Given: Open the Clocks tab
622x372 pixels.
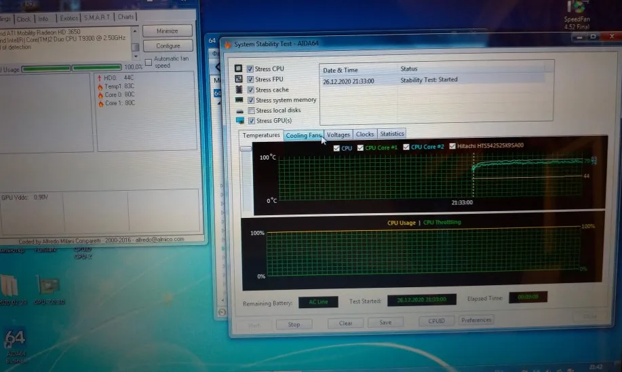Looking at the screenshot, I should (364, 134).
